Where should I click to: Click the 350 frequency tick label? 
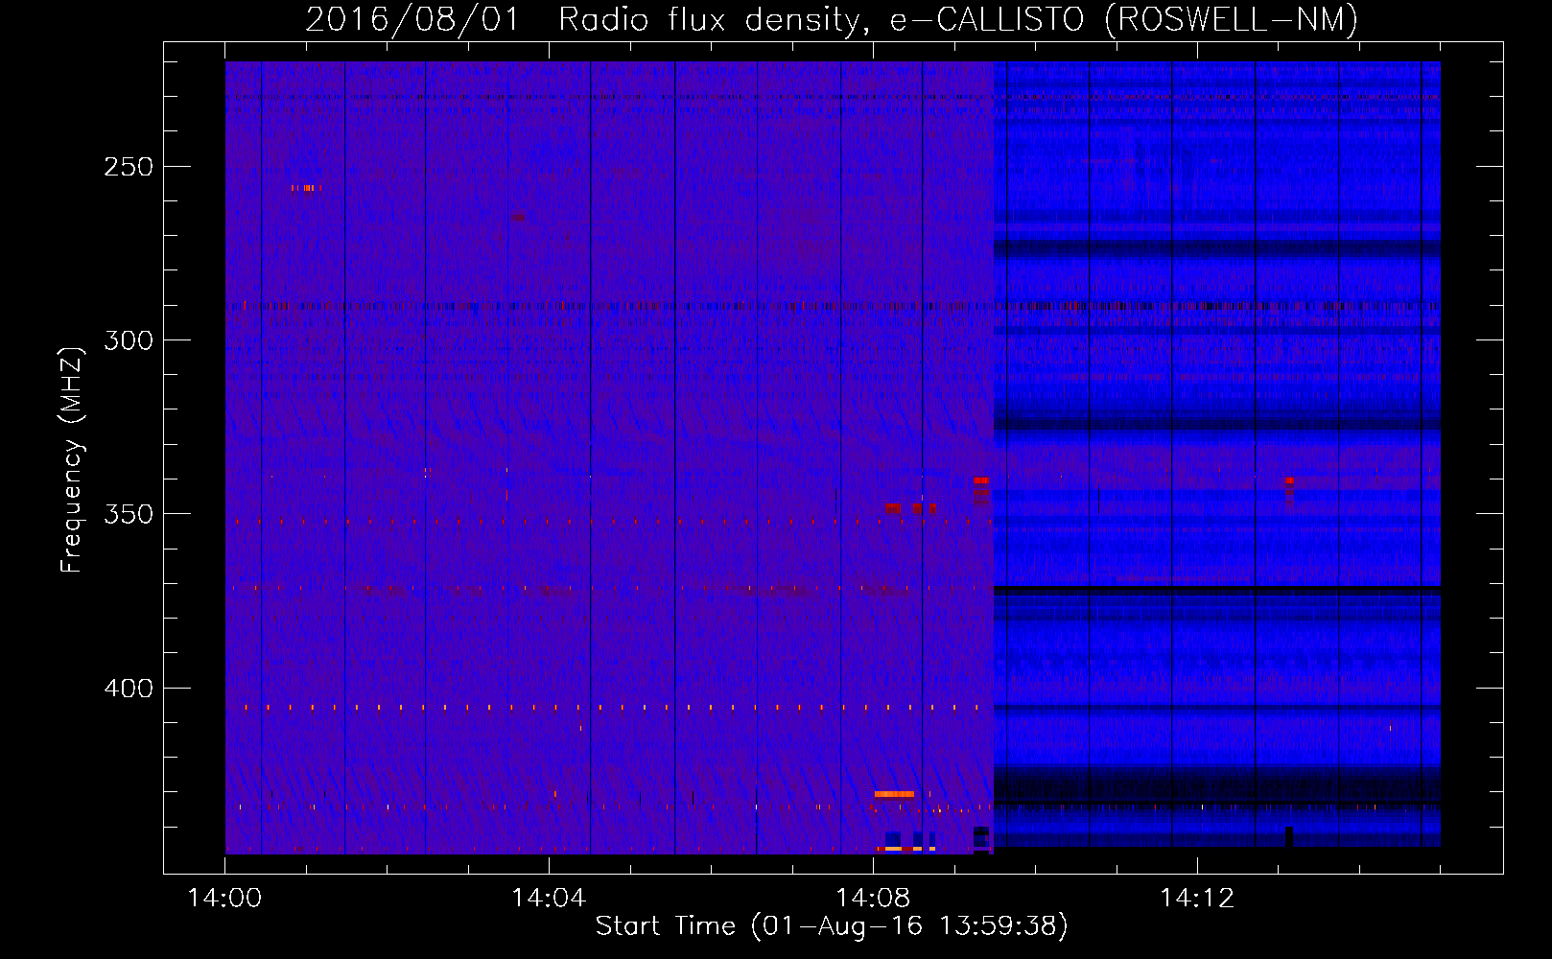(129, 514)
